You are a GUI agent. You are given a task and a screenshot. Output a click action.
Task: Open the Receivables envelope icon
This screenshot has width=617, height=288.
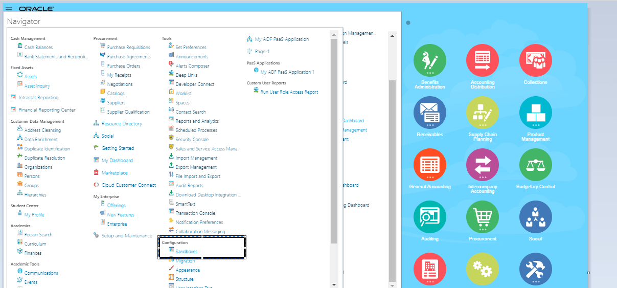click(x=429, y=113)
